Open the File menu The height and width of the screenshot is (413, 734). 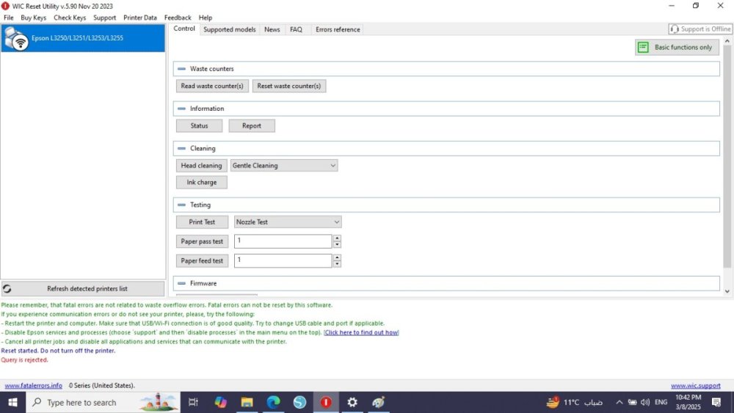pos(8,18)
